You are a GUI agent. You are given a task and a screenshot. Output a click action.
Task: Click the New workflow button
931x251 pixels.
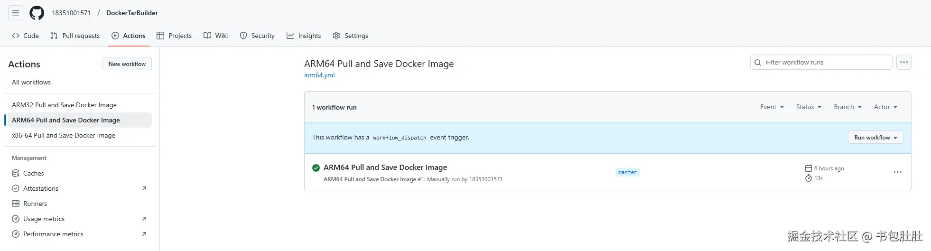[127, 64]
